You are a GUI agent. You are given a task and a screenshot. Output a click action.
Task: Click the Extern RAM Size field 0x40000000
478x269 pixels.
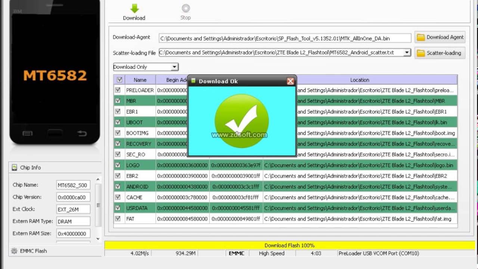(73, 234)
